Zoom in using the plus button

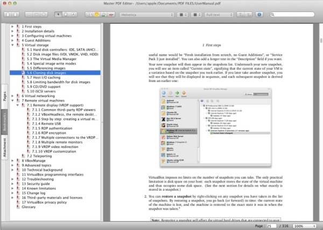point(44,15)
